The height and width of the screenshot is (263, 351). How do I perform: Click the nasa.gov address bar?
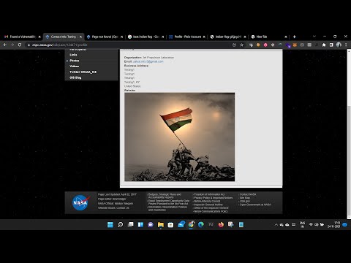[x=129, y=45]
